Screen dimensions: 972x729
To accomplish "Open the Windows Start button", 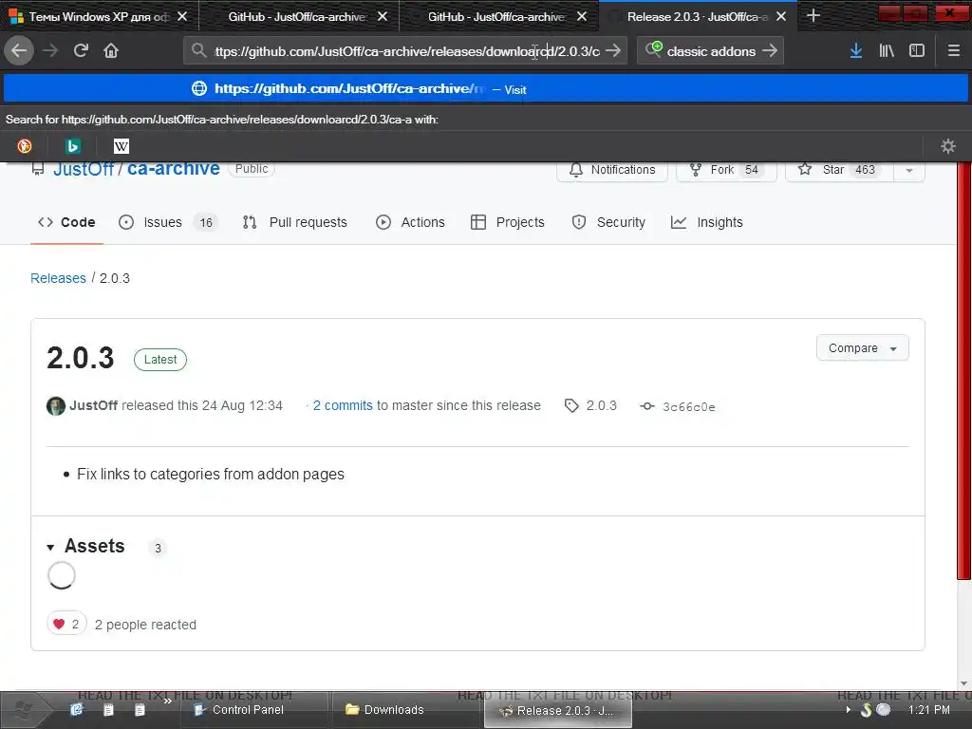I will click(x=23, y=710).
